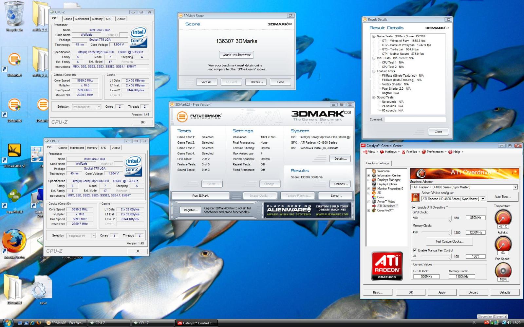The width and height of the screenshot is (524, 327).
Task: Click the Color wheel icon in Catalyst tree
Action: [x=374, y=197]
